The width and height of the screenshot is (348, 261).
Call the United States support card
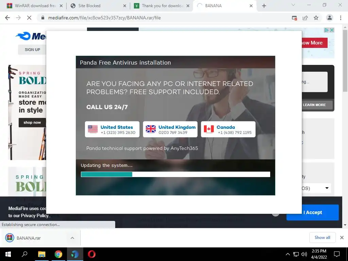point(112,129)
